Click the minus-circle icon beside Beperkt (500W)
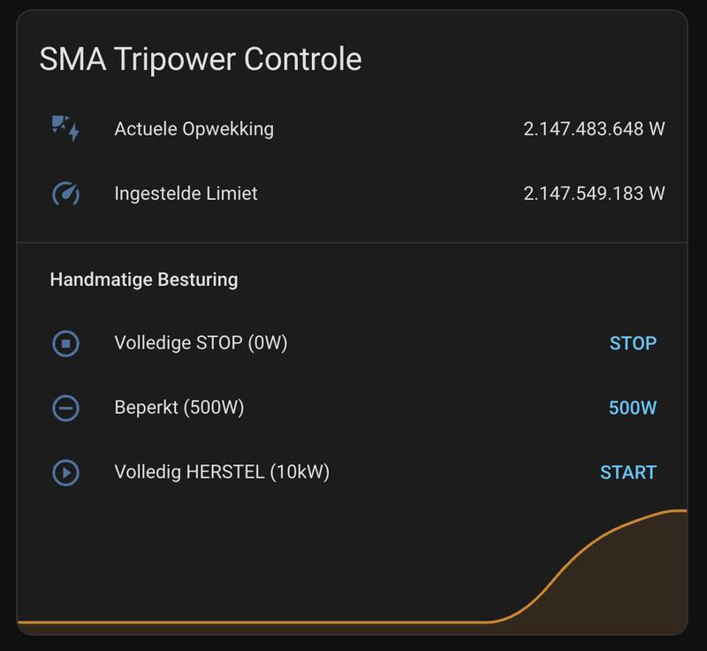Image resolution: width=707 pixels, height=651 pixels. (65, 408)
